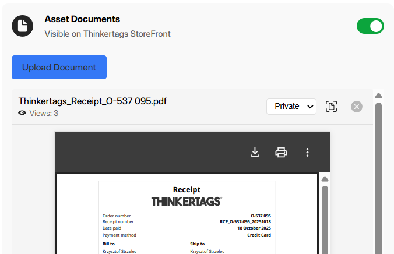Click the Thinkertags_Receipt_O-537 095.pdf file name
Image resolution: width=394 pixels, height=254 pixels.
point(92,101)
